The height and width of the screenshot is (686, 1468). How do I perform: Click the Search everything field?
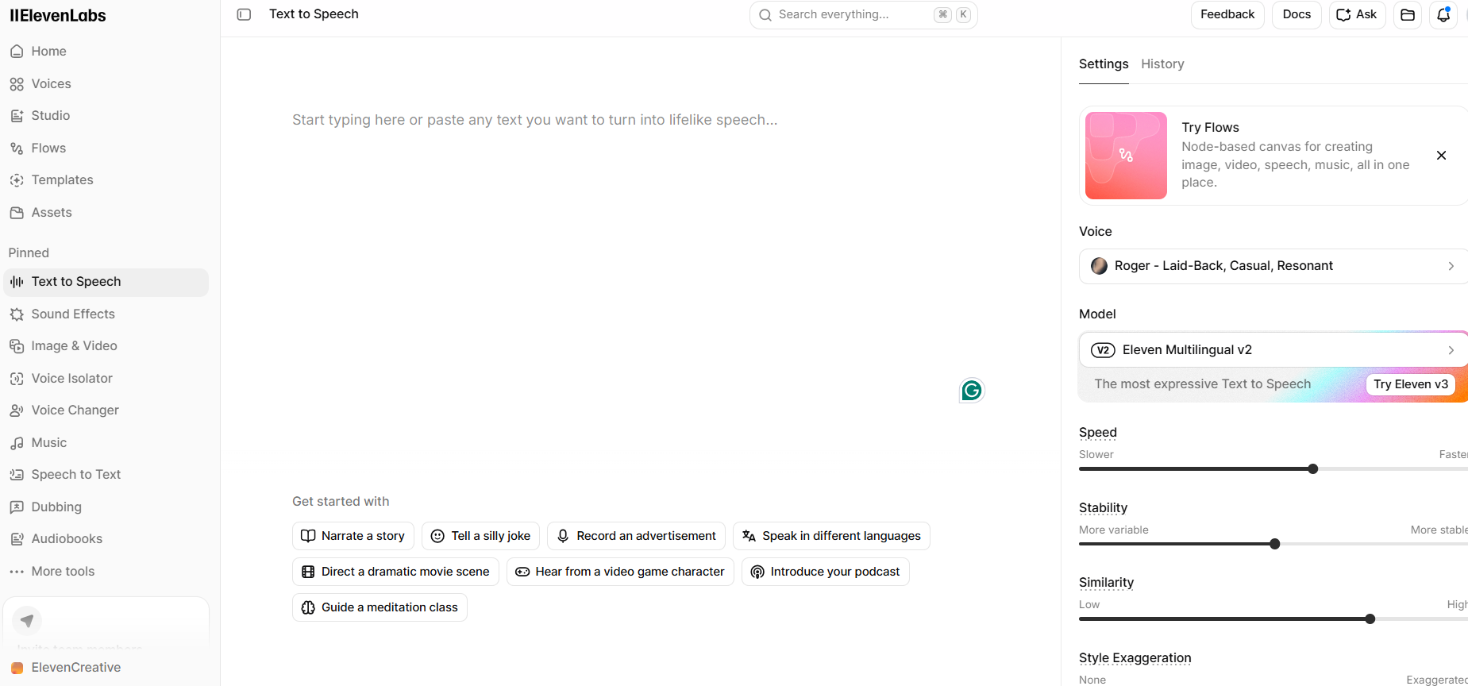864,14
